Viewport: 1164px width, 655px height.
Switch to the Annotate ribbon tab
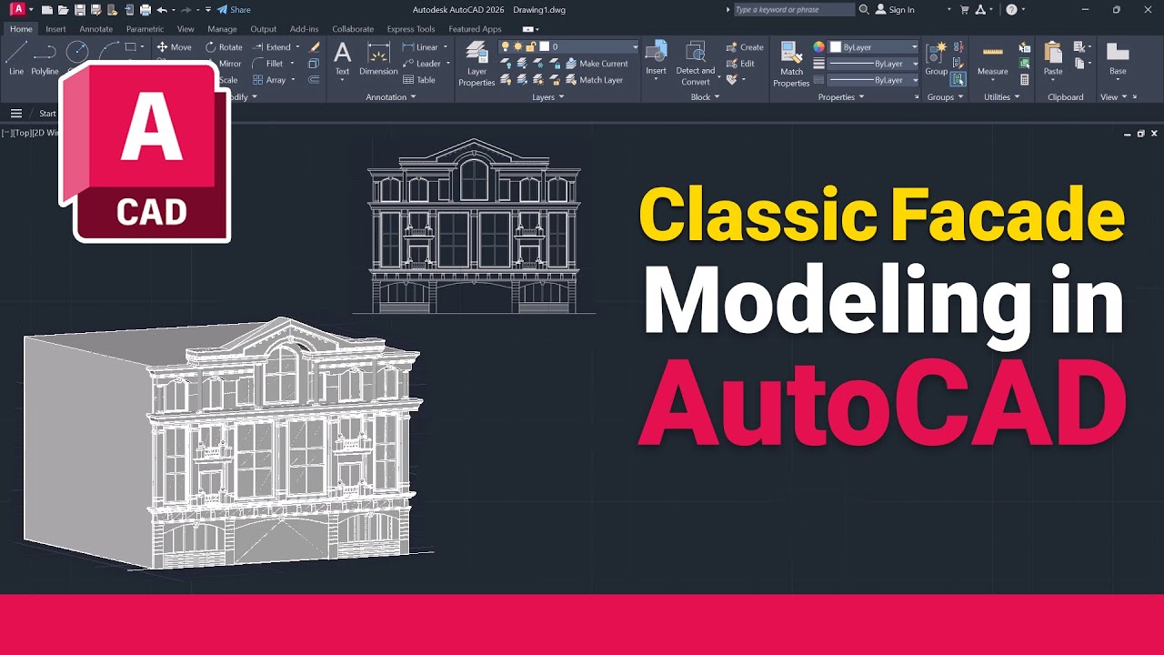[x=96, y=29]
